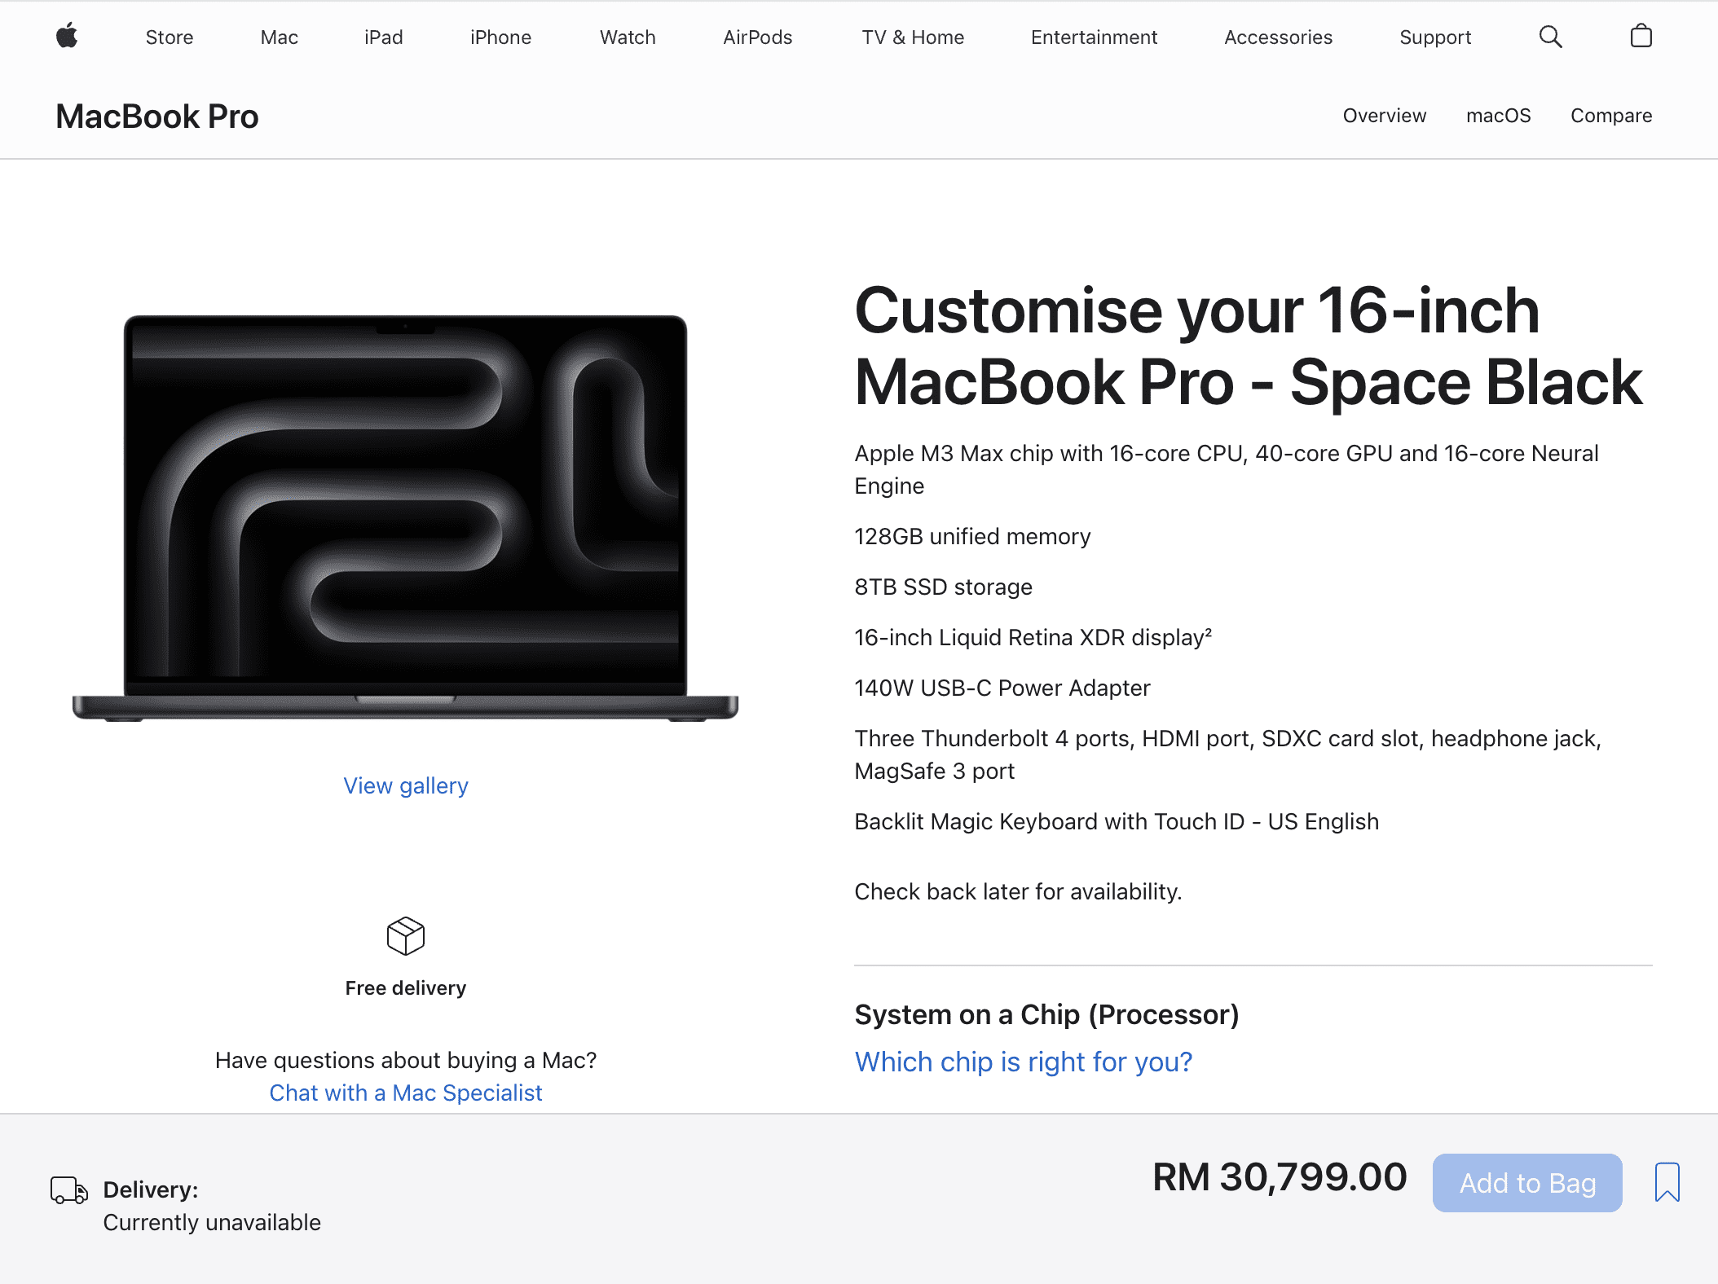1718x1284 pixels.
Task: Click the MacBook Pro title link
Action: point(156,116)
